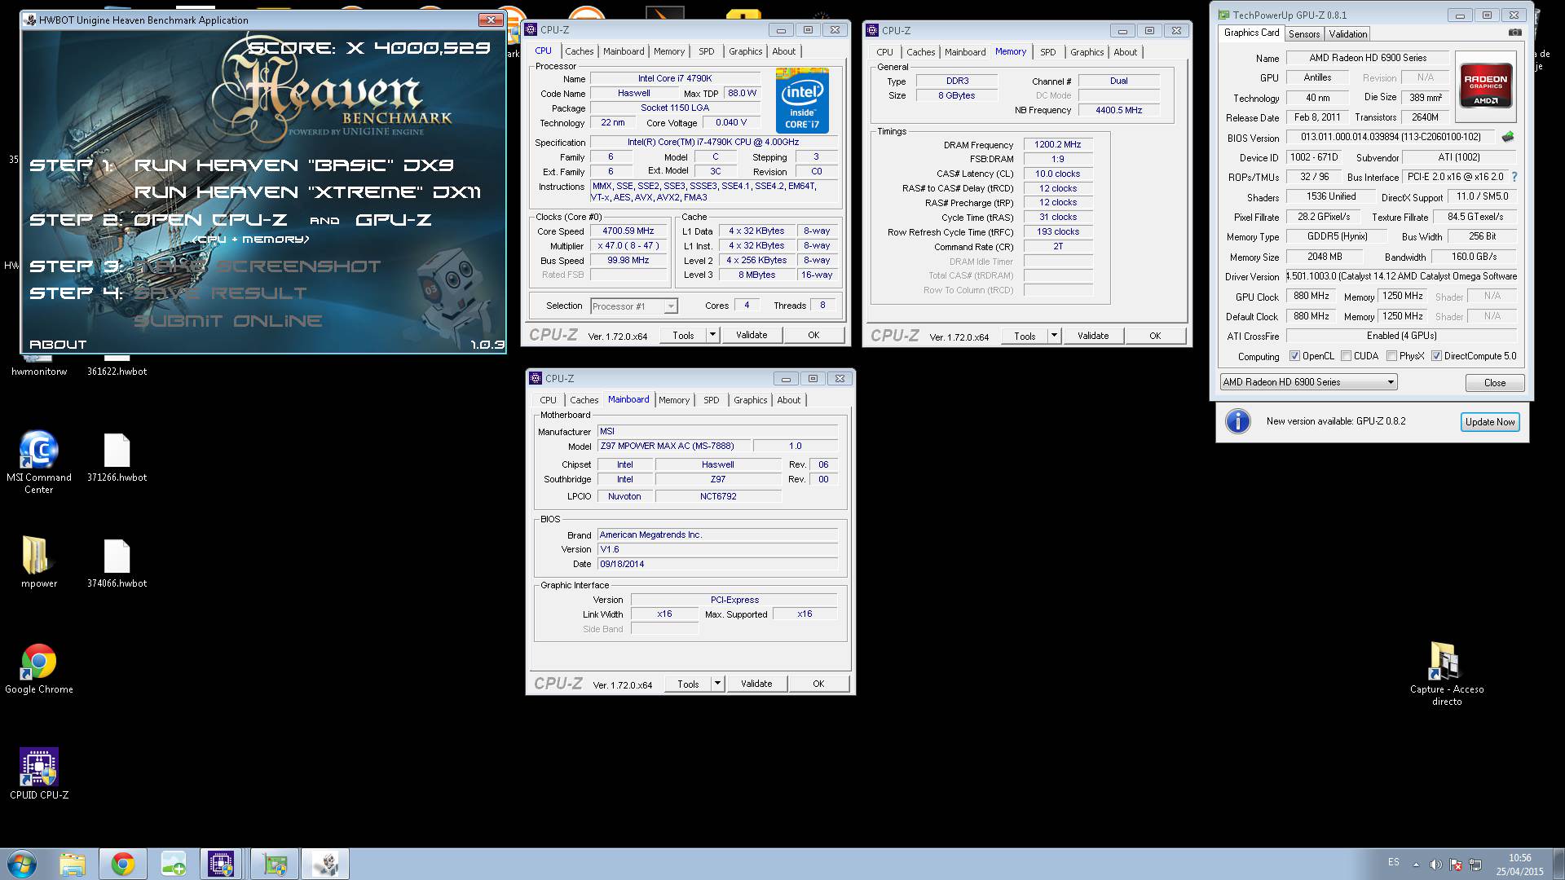1565x880 pixels.
Task: Show hidden tray icons arrow
Action: (1415, 865)
